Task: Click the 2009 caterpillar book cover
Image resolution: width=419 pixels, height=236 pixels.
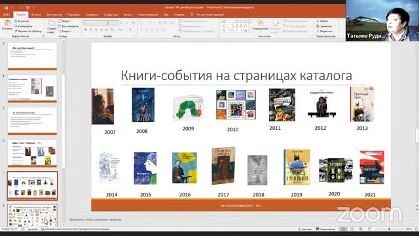Action: pos(189,108)
